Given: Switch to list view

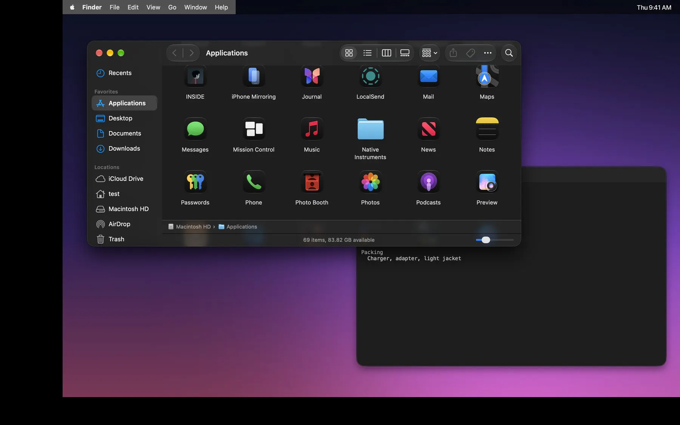Looking at the screenshot, I should tap(368, 53).
